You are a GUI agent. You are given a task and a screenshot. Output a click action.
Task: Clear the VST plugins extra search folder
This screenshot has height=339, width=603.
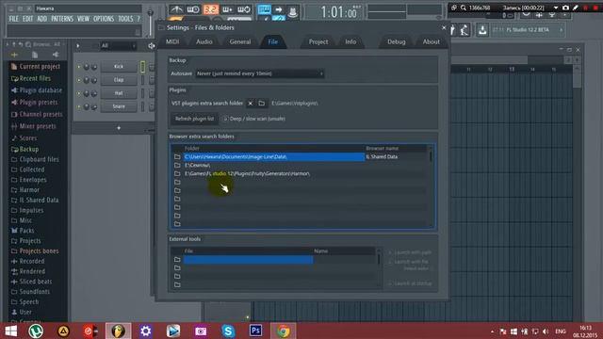251,104
